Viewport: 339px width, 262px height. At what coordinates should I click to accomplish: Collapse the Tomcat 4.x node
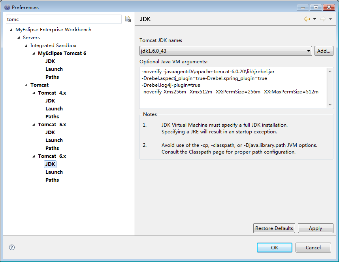click(34, 93)
